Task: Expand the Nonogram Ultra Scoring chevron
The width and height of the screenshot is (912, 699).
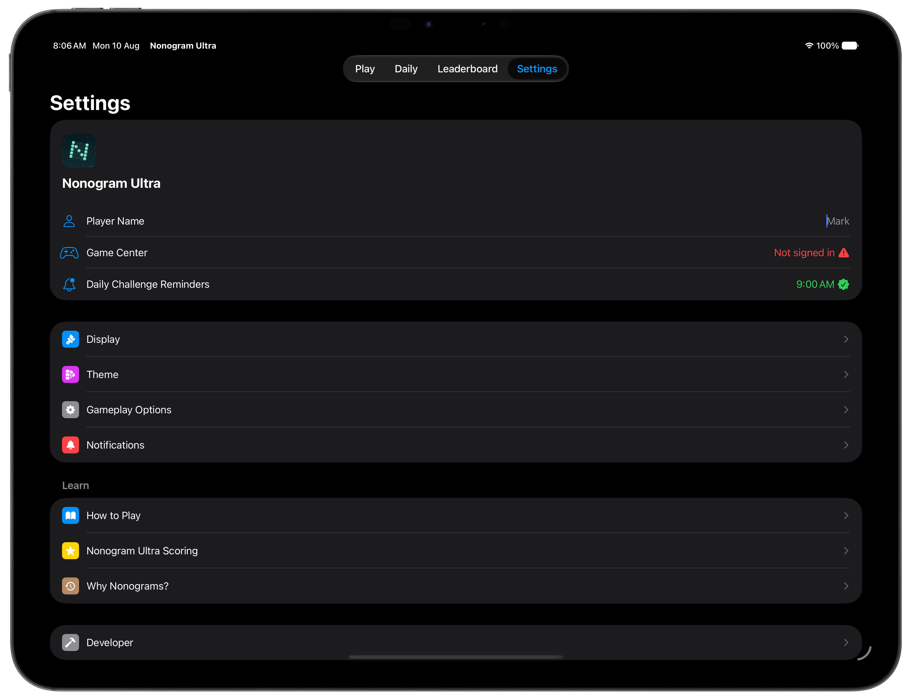Action: (846, 551)
